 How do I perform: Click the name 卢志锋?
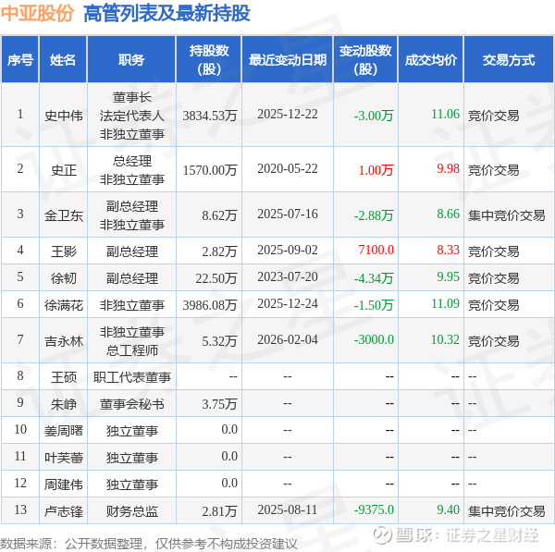tap(63, 511)
